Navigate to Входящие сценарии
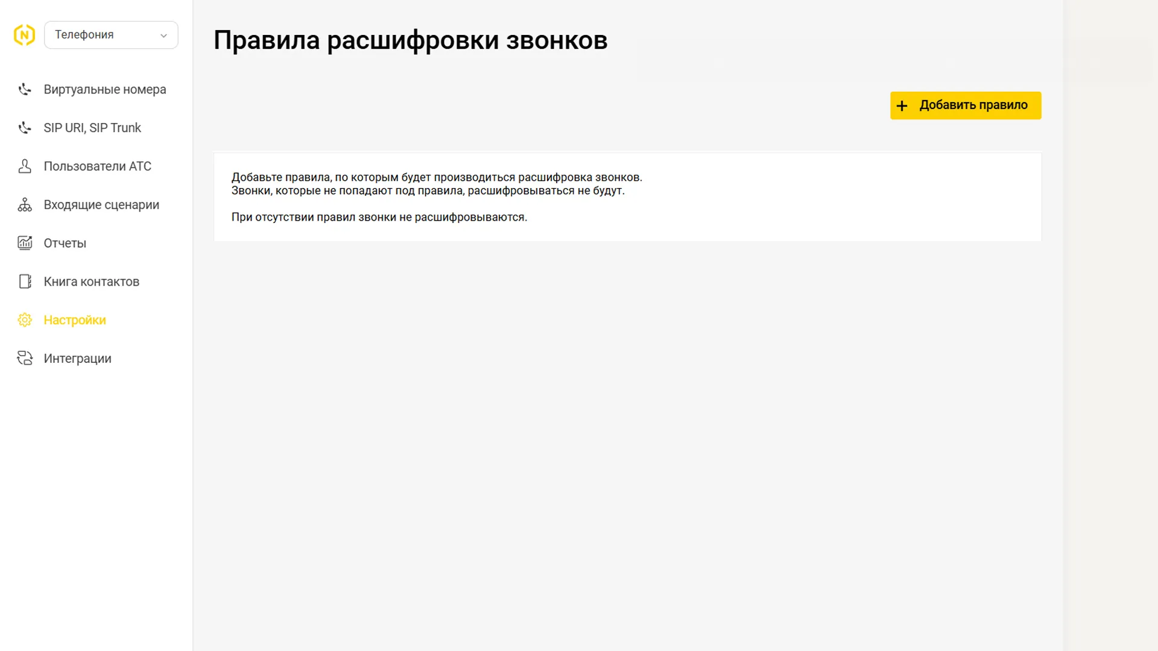This screenshot has height=651, width=1158. 101,205
